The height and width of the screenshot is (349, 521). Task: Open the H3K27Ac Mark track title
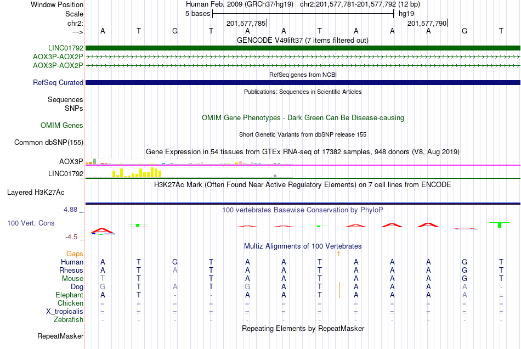(303, 185)
